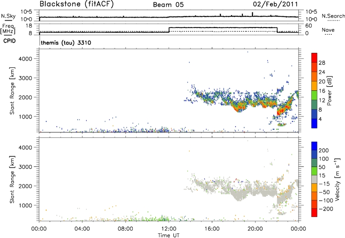Click the '4000' tick on the power plot axis
The height and width of the screenshot is (238, 345).
pyautogui.click(x=25, y=59)
